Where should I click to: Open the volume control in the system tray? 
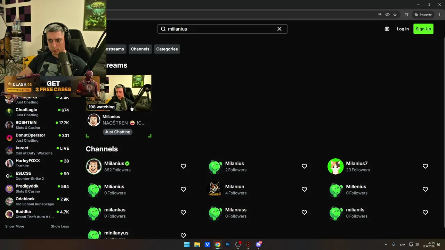(416, 244)
